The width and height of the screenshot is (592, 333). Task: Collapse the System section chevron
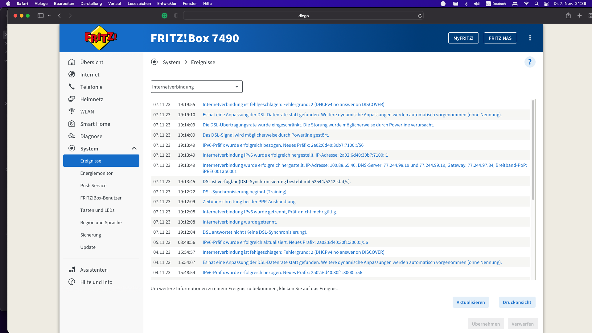pyautogui.click(x=134, y=148)
